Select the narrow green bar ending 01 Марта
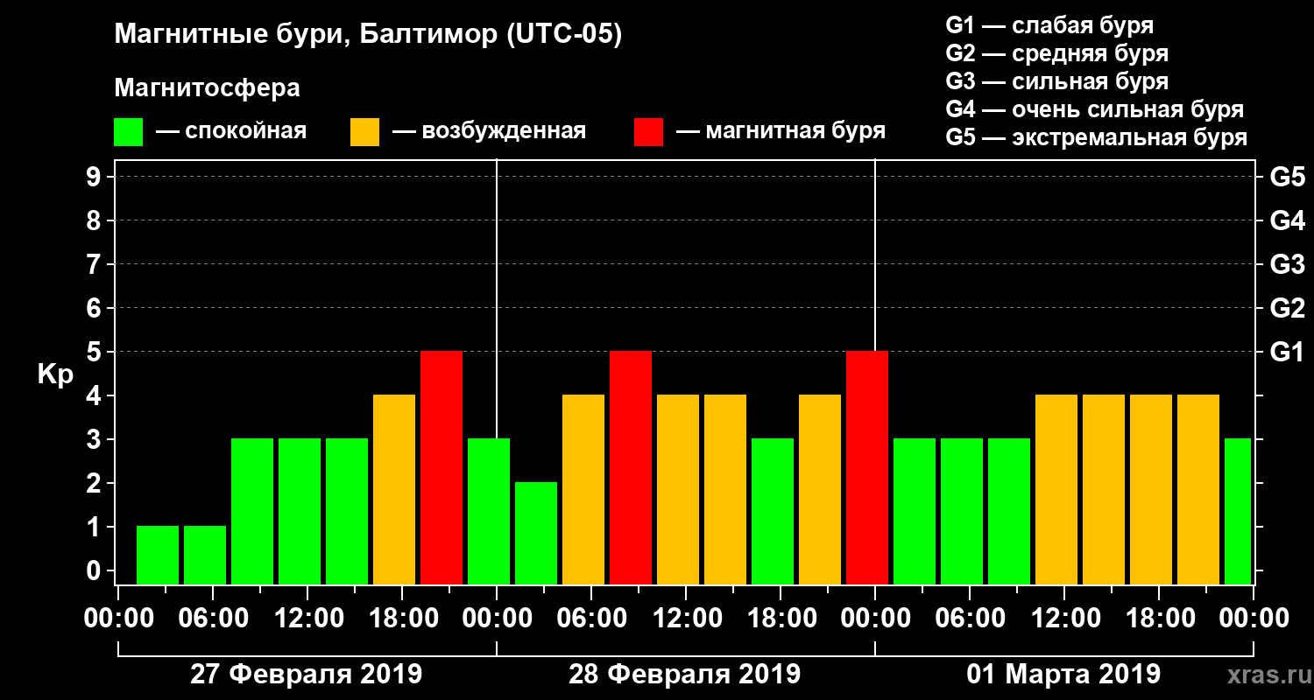The image size is (1314, 700). [x=1238, y=511]
